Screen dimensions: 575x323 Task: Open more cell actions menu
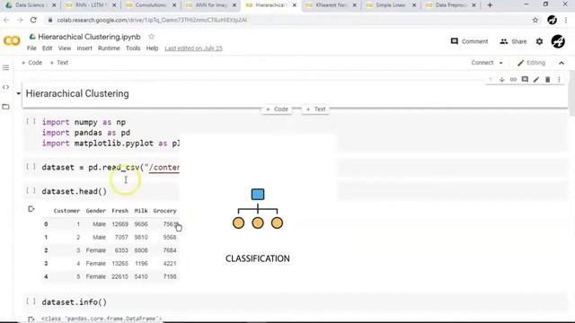coord(559,80)
